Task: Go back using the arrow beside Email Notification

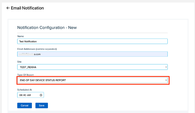Action: pos(8,8)
